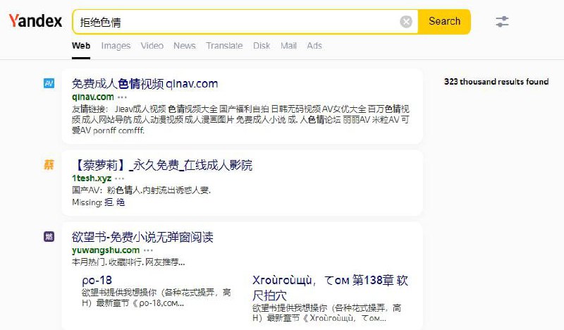Click the blue AV favicon of qinav.com result
This screenshot has height=330, width=564.
coord(49,83)
